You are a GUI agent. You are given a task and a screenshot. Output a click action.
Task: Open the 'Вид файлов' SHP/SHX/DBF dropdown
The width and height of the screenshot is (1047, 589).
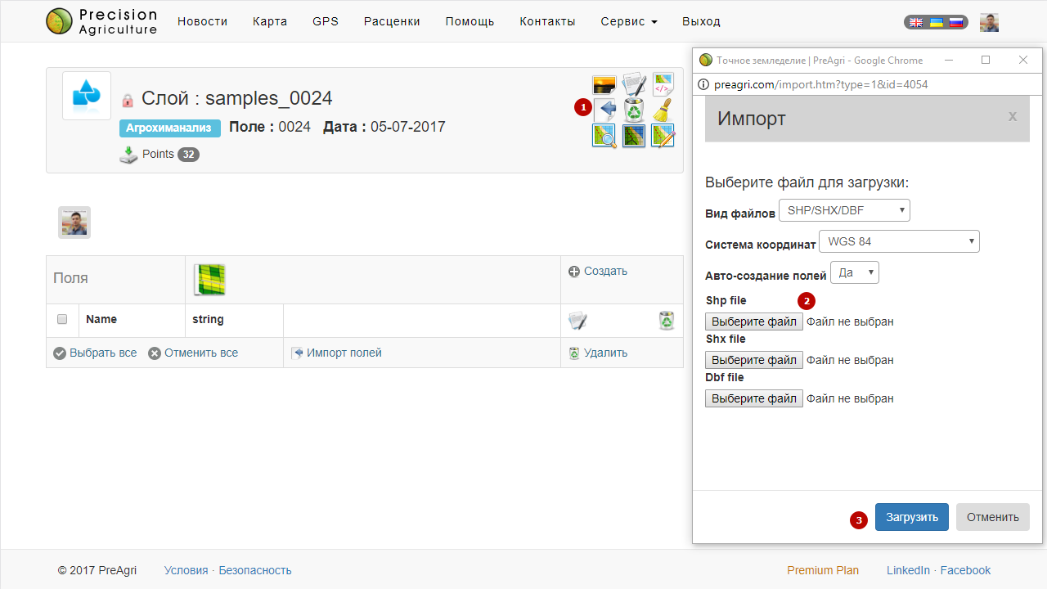point(844,210)
